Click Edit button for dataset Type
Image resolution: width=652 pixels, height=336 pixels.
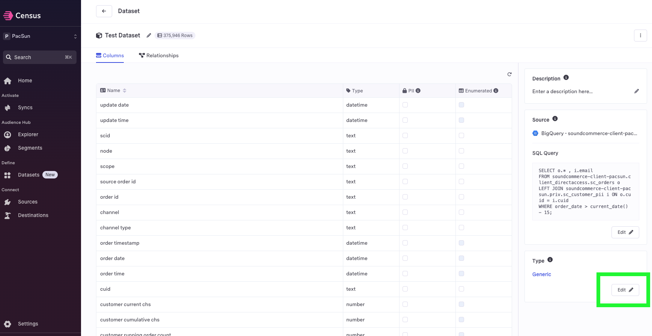(625, 290)
